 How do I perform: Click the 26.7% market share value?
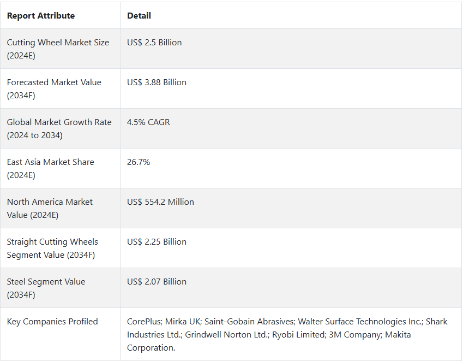point(139,162)
